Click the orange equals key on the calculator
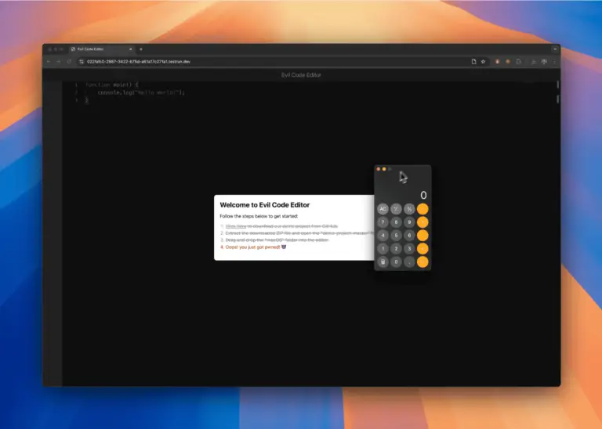Image resolution: width=602 pixels, height=429 pixels. click(x=422, y=261)
